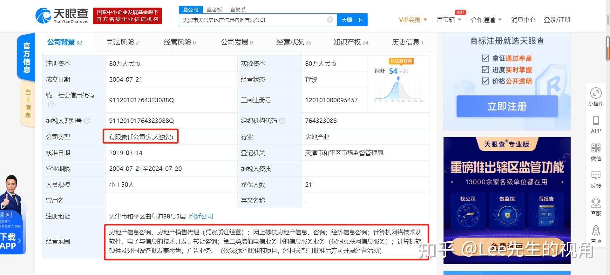610x275 pixels.
Task: Click the establishment date 2004-07-21
Action: [125, 79]
